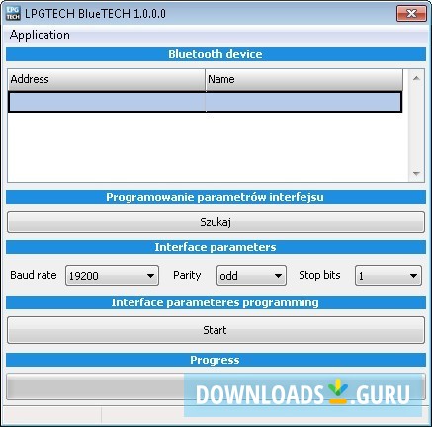Click the LPGTECH app icon in title bar
This screenshot has width=432, height=427.
click(13, 13)
